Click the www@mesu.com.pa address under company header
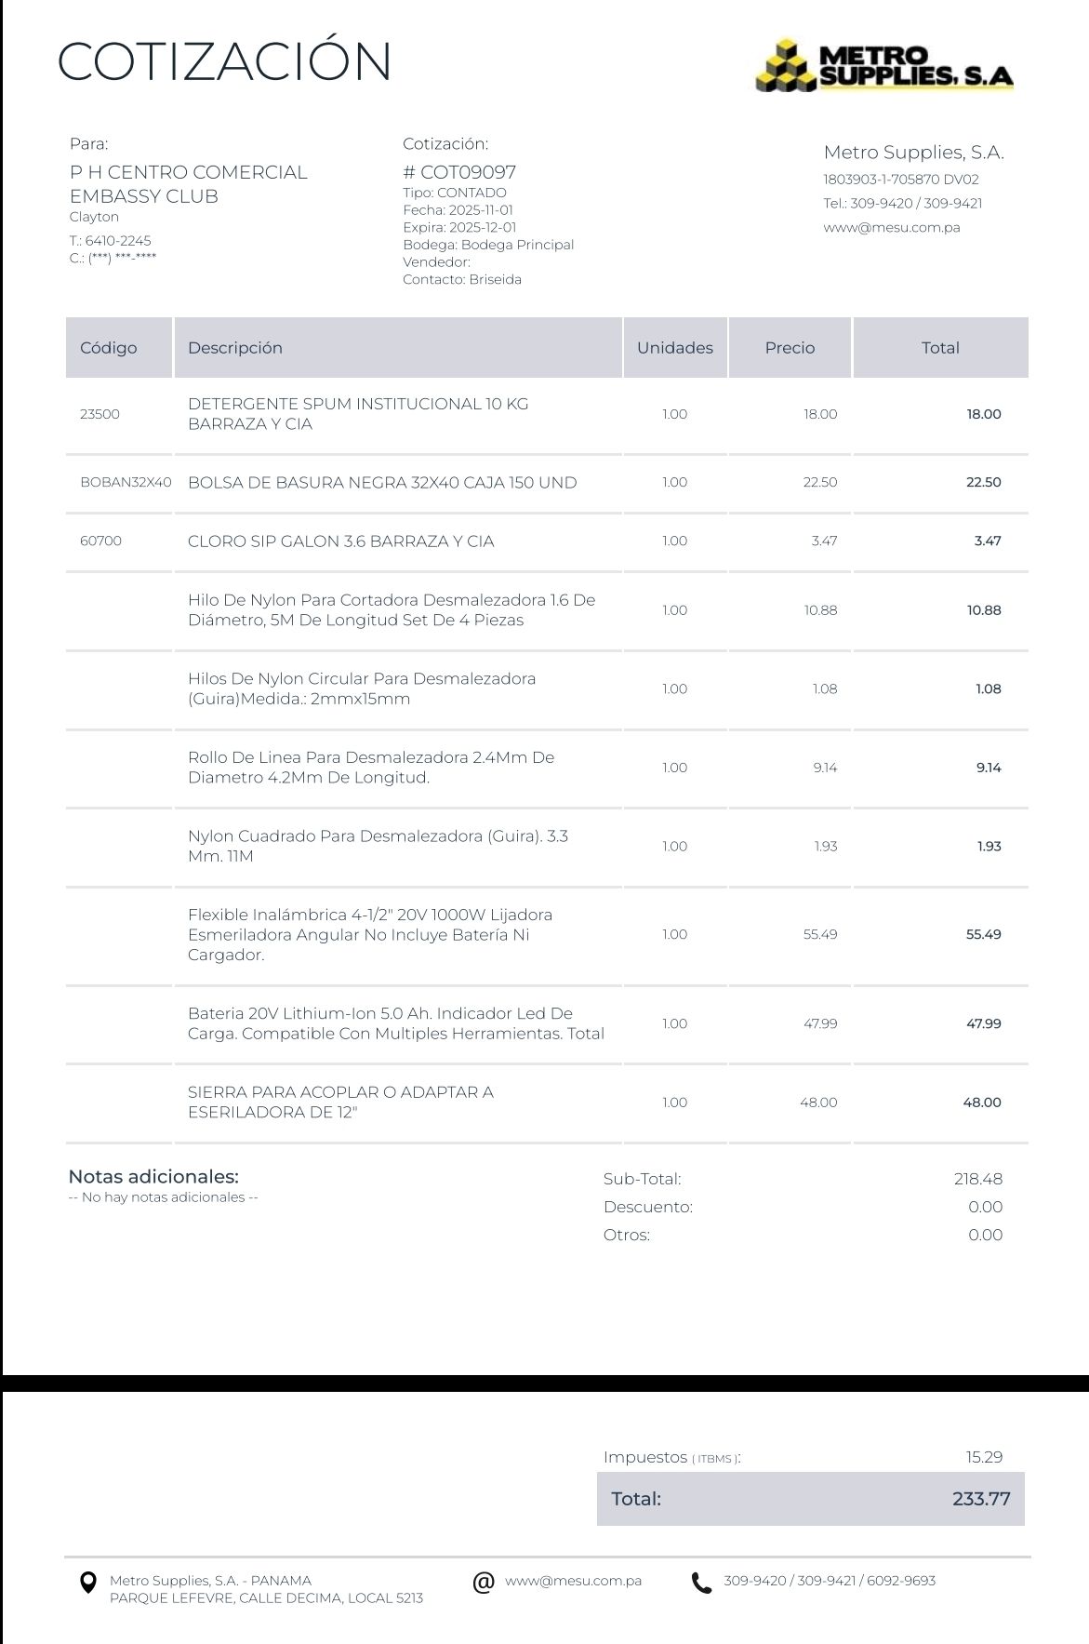Image resolution: width=1089 pixels, height=1644 pixels. pyautogui.click(x=891, y=227)
